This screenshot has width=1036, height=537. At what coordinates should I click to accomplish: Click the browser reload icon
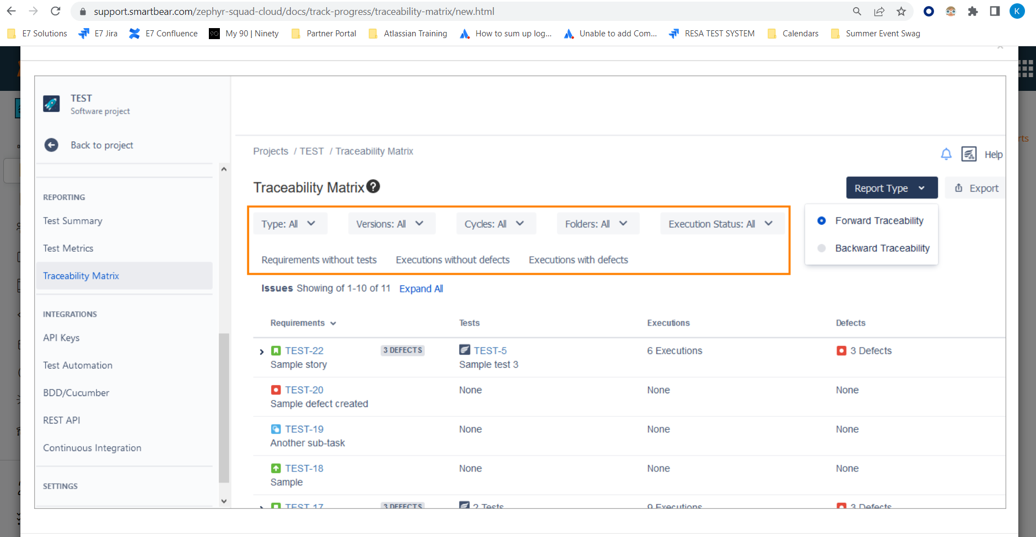pos(56,11)
